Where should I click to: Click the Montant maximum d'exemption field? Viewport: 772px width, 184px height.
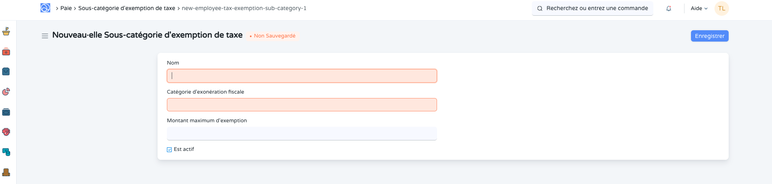(x=302, y=134)
